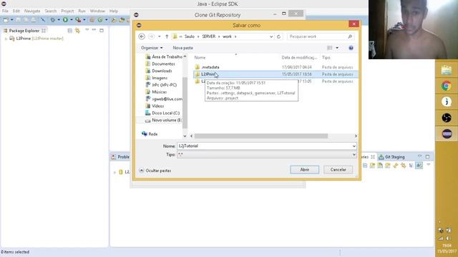Click the view layout icon in dialog
This screenshot has height=257, width=458.
pyautogui.click(x=330, y=48)
